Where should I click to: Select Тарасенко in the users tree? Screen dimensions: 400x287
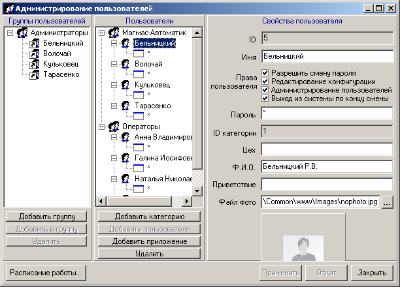(x=153, y=106)
